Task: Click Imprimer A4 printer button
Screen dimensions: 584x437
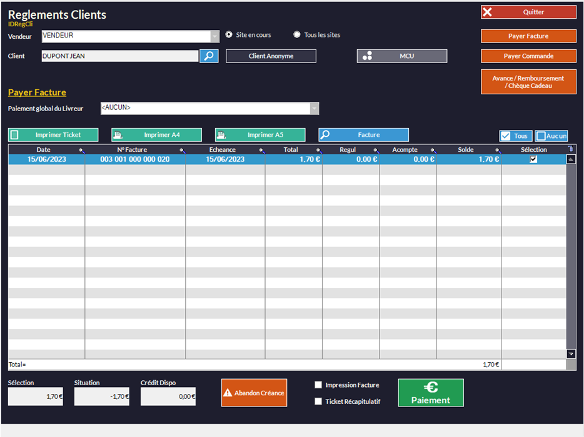Action: [156, 135]
